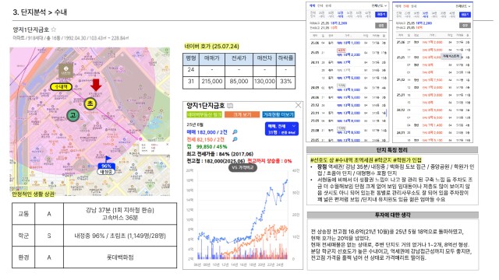Select 매매 tab in right transaction panel

coord(398,6)
